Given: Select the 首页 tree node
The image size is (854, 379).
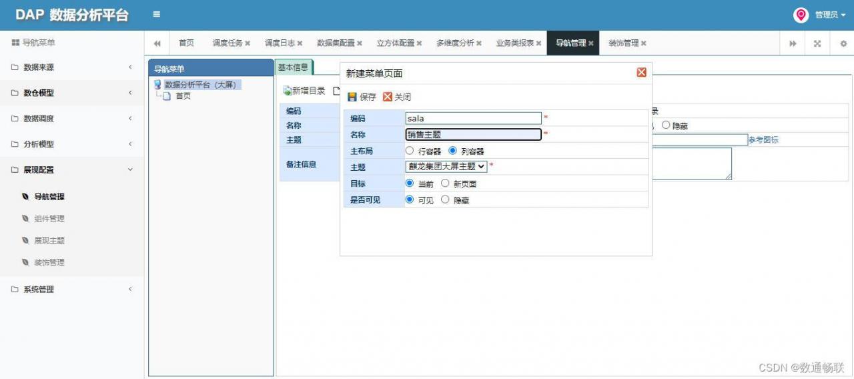Looking at the screenshot, I should click(x=183, y=96).
